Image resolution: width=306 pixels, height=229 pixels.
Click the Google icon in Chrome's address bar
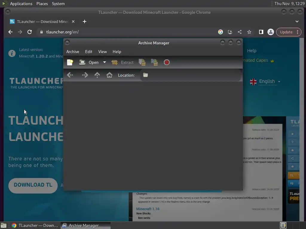[221, 32]
